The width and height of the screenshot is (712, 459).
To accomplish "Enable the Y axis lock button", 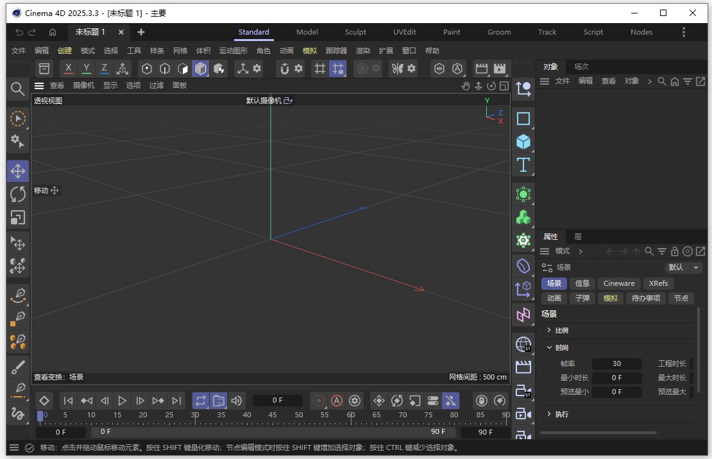I will [x=85, y=69].
